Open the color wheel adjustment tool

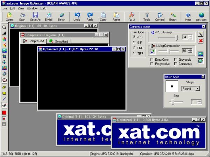[x=4, y=39]
